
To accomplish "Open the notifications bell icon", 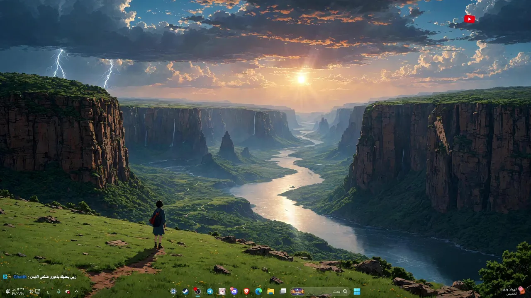I will tap(7, 291).
